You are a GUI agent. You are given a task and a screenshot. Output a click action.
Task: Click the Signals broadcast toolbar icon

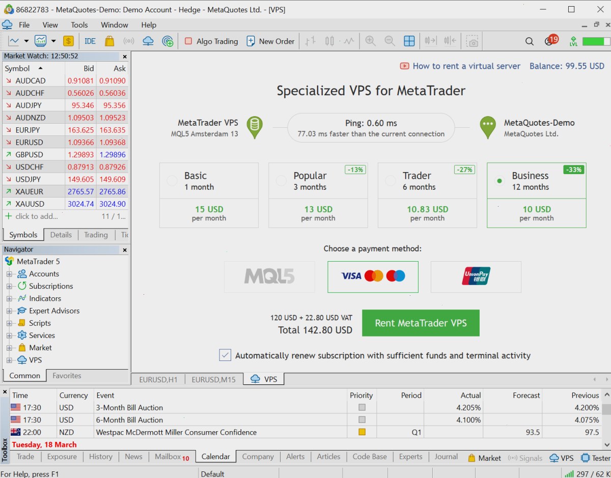pyautogui.click(x=128, y=41)
